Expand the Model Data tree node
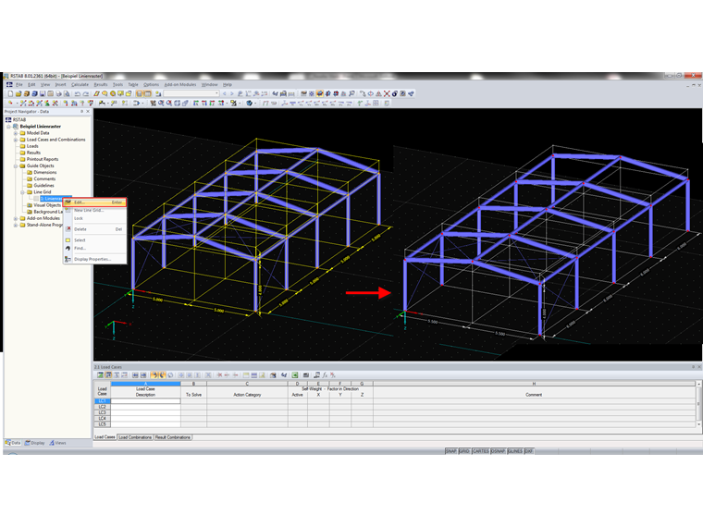Screen dimensions: 703x527 coord(16,133)
